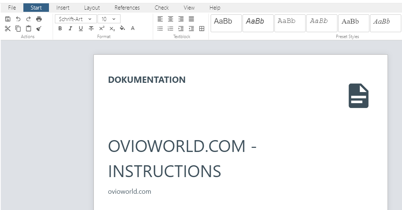Image resolution: width=402 pixels, height=210 pixels.
Task: Open the View tab
Action: coord(189,8)
